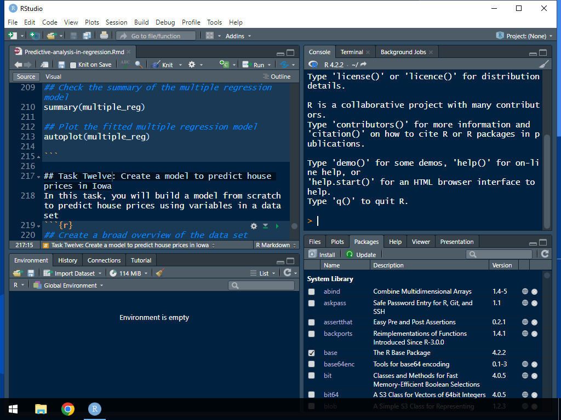Click the clear console broom icon
561x420 pixels.
tap(543, 65)
